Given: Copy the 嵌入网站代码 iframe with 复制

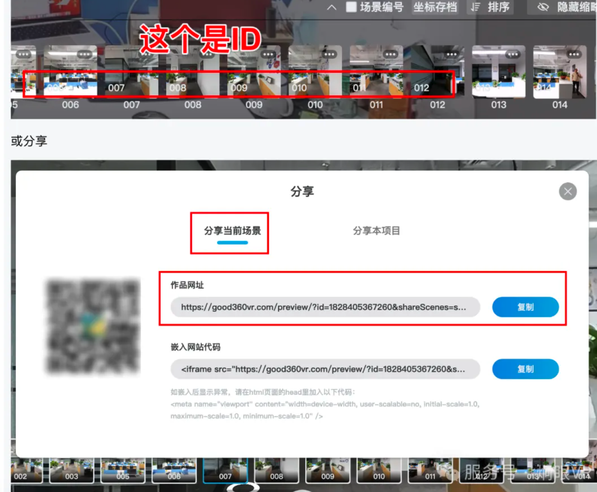Looking at the screenshot, I should tap(525, 369).
